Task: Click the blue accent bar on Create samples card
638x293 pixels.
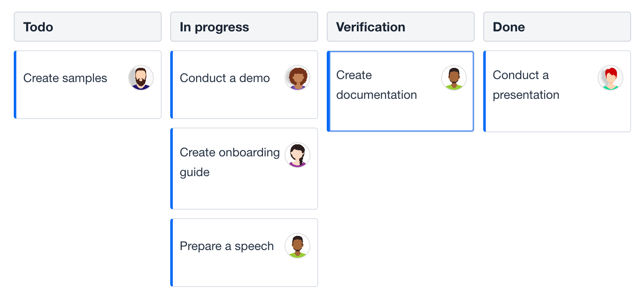Action: (x=15, y=85)
